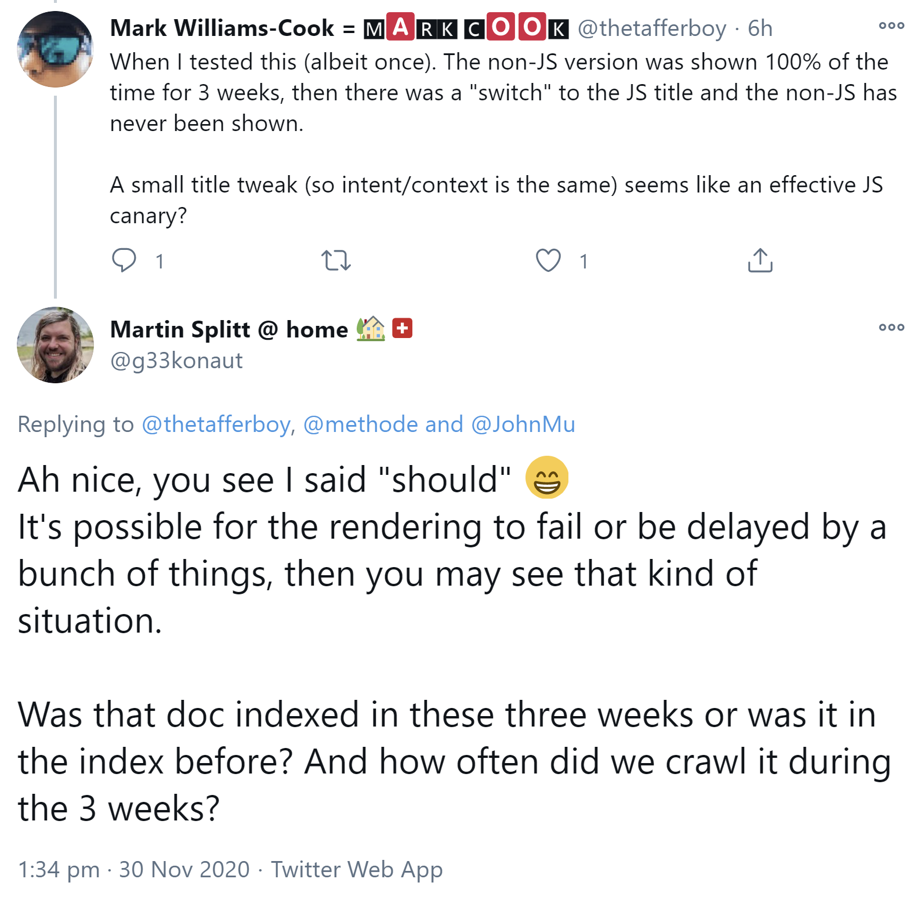The width and height of the screenshot is (917, 897).
Task: Share Mark Williams-Cook's tweet
Action: point(760,260)
